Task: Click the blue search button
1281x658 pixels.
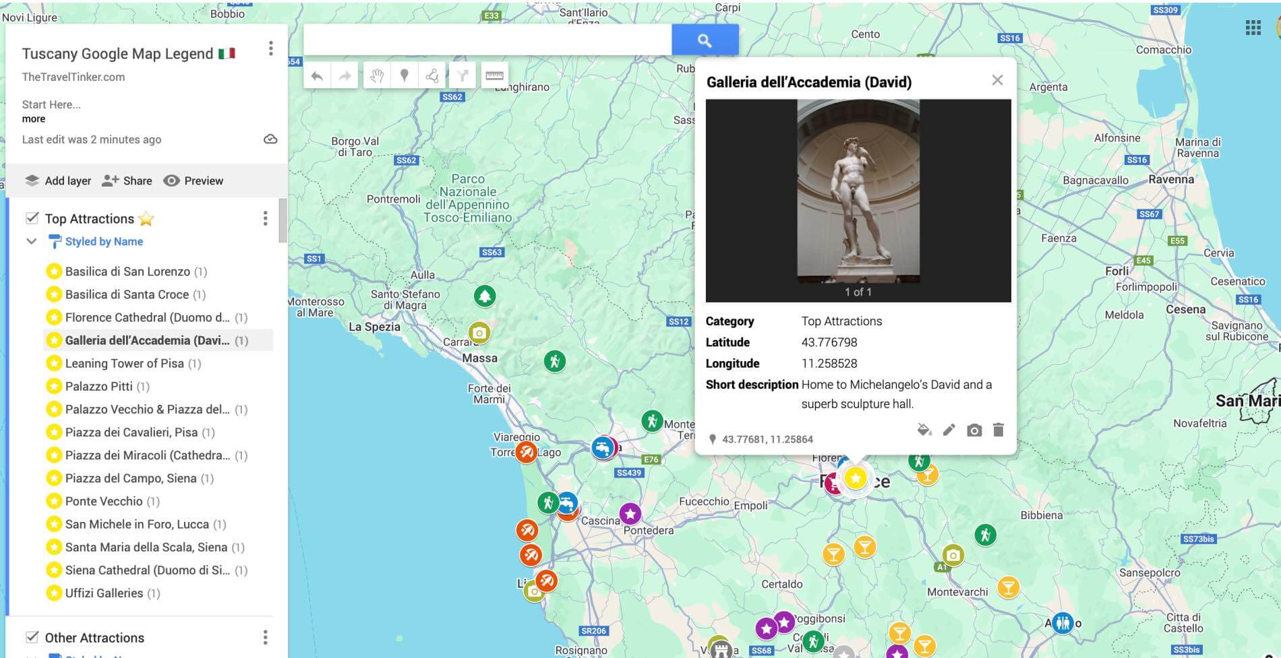Action: tap(705, 40)
